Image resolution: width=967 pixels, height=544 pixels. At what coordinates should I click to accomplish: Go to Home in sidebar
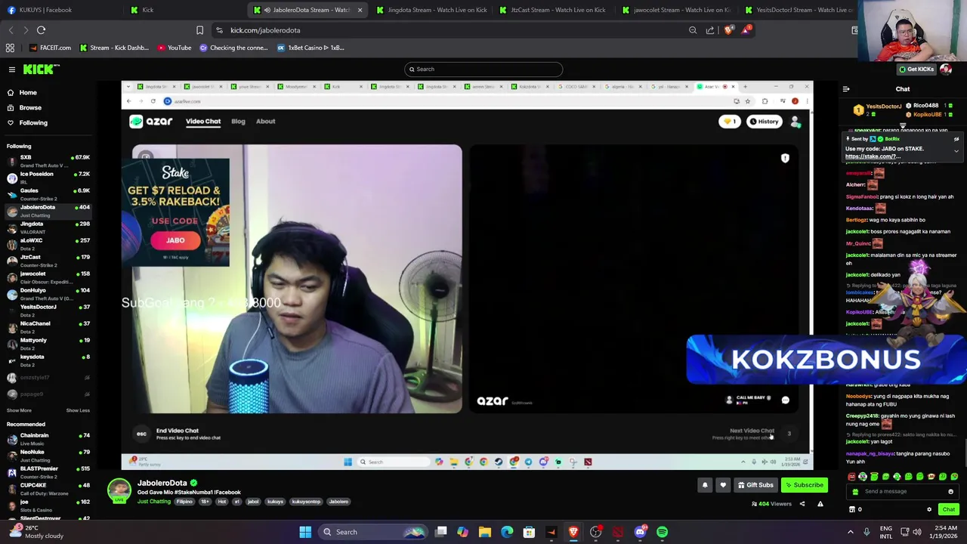click(28, 92)
